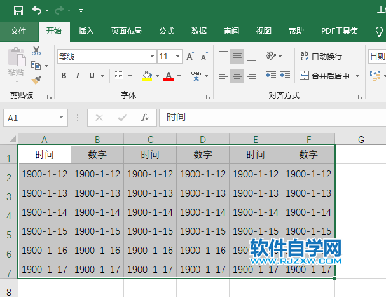Screen dimensions: 386x297
Task: Toggle Italic formatting
Action: click(78, 76)
